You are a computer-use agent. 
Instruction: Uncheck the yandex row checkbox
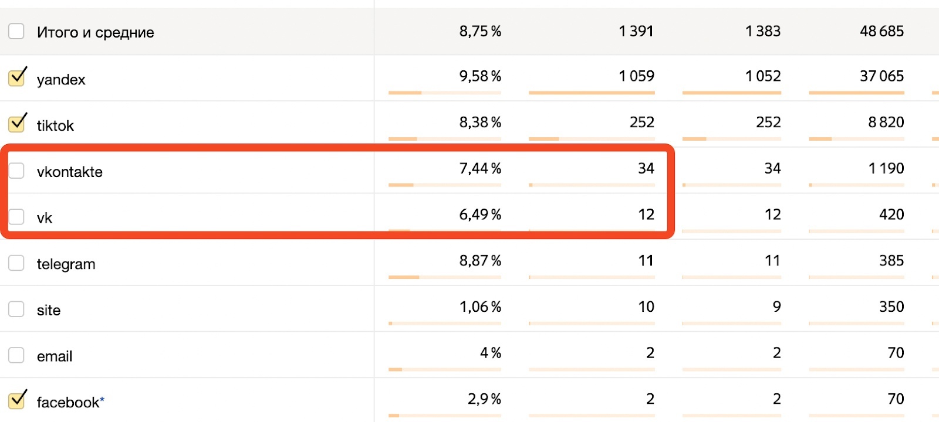pyautogui.click(x=17, y=78)
